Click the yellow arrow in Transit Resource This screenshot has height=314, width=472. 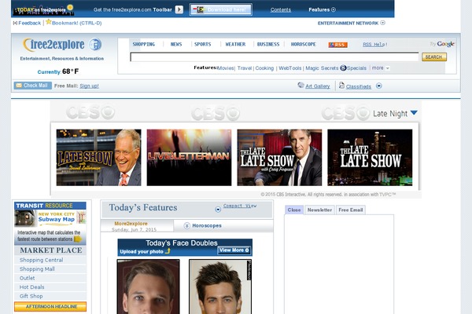[x=78, y=239]
